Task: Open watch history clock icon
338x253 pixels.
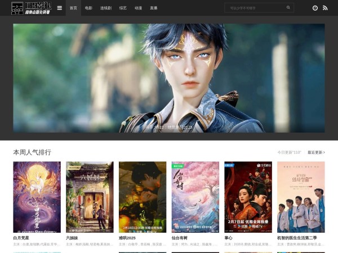Action: (x=315, y=8)
